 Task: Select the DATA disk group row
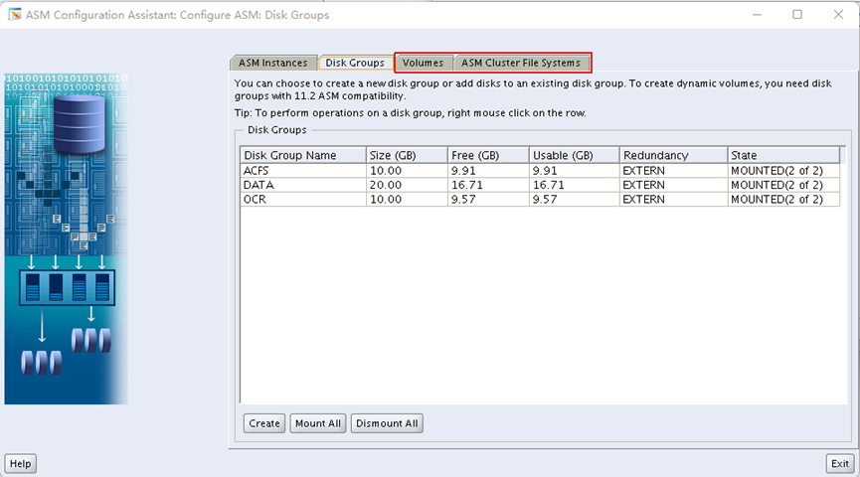[x=540, y=185]
